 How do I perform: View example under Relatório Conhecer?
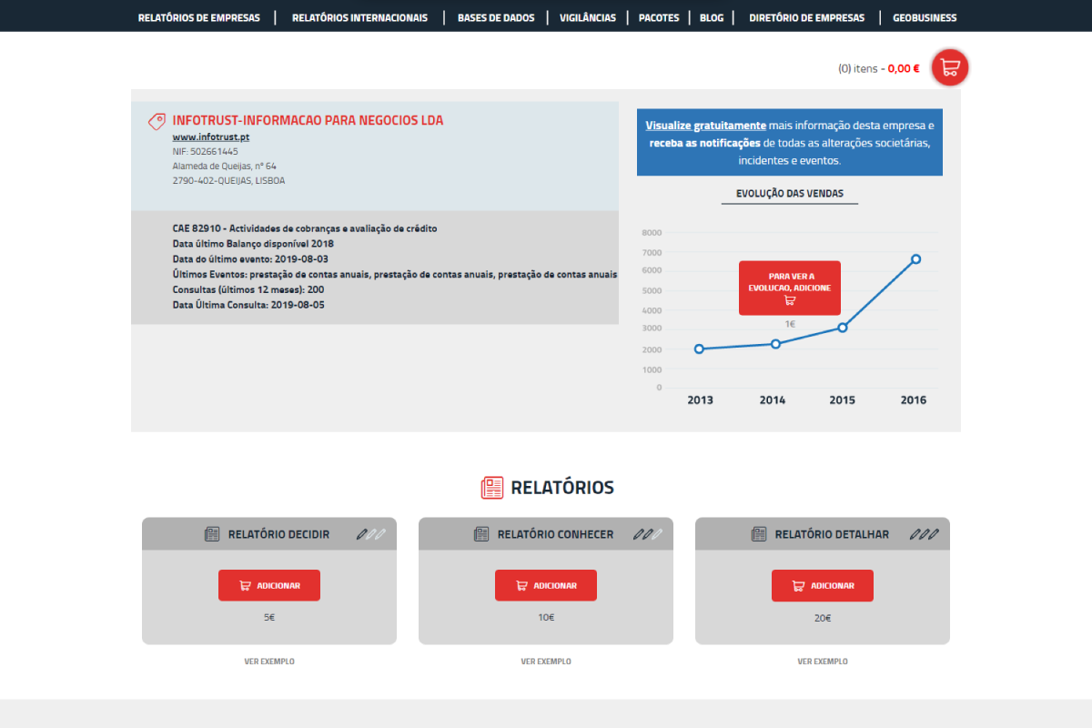click(546, 662)
